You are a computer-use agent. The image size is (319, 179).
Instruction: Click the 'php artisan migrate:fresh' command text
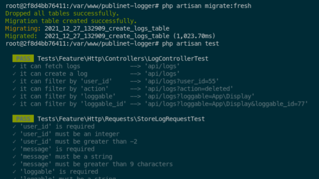pos(207,6)
